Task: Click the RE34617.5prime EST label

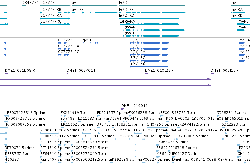Action: (55, 142)
